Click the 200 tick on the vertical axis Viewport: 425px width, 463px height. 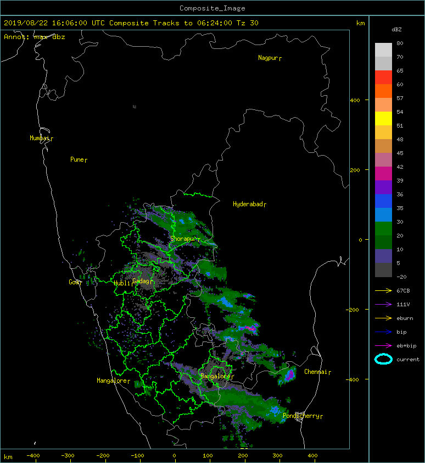tap(355, 170)
